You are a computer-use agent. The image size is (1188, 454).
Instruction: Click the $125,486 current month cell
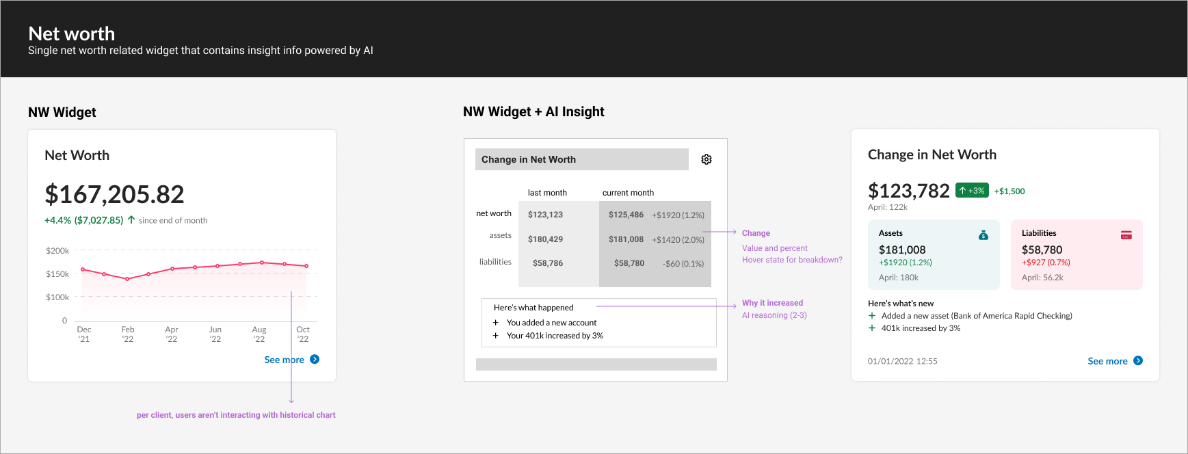click(x=626, y=215)
